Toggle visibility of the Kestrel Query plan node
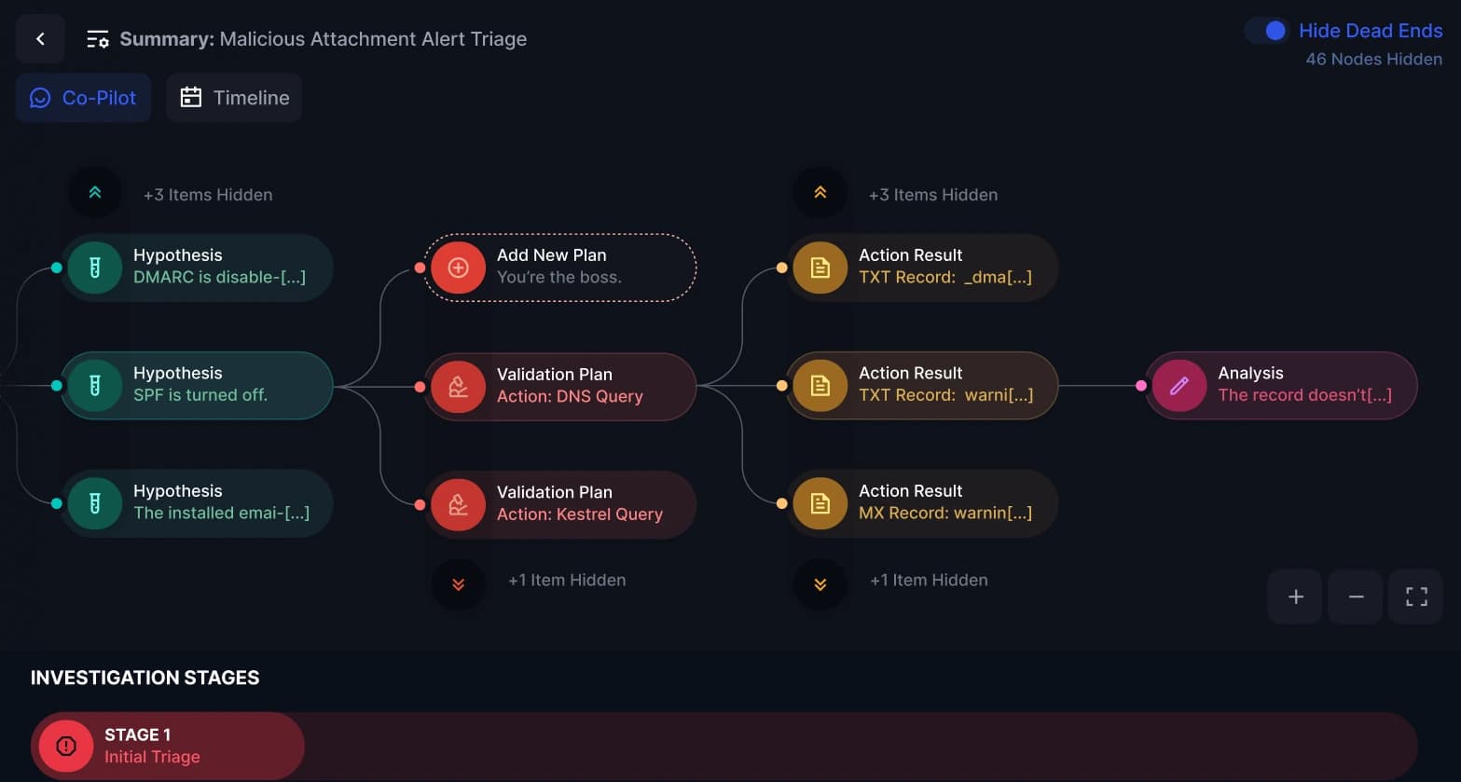1461x782 pixels. point(559,504)
